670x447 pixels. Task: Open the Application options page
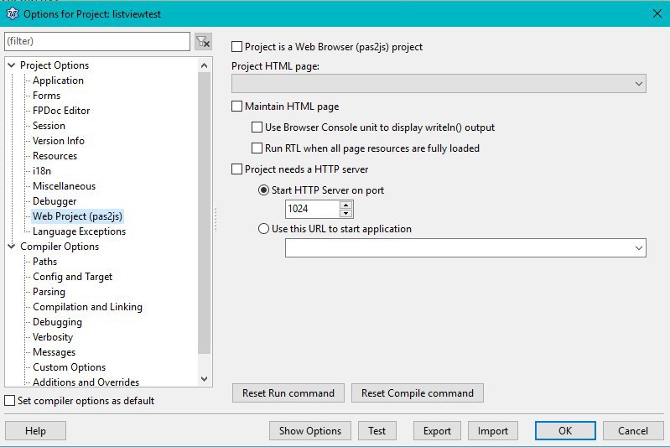click(58, 81)
